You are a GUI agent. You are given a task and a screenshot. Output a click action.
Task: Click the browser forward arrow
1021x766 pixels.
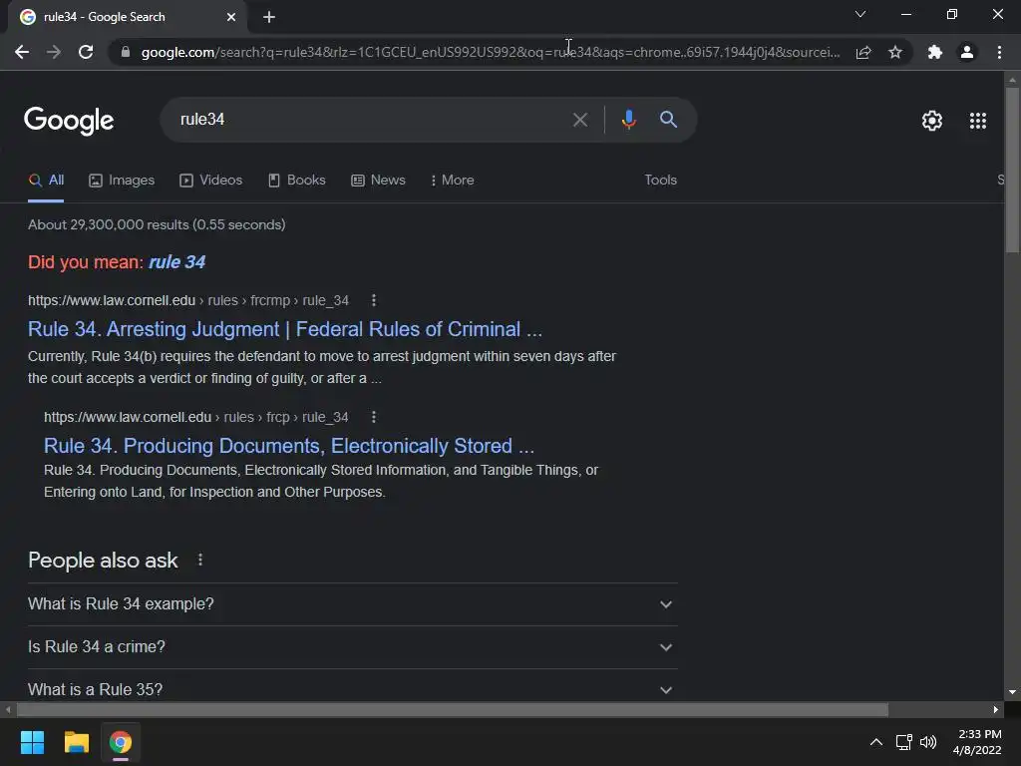[54, 52]
